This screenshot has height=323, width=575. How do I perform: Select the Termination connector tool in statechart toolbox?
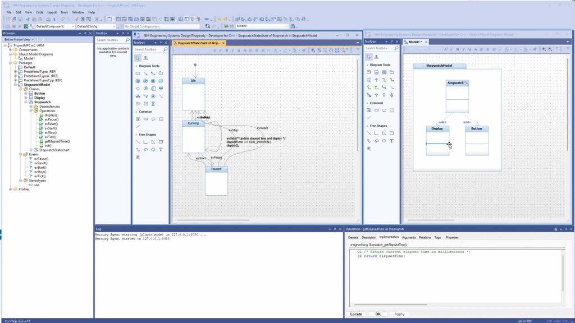click(161, 81)
